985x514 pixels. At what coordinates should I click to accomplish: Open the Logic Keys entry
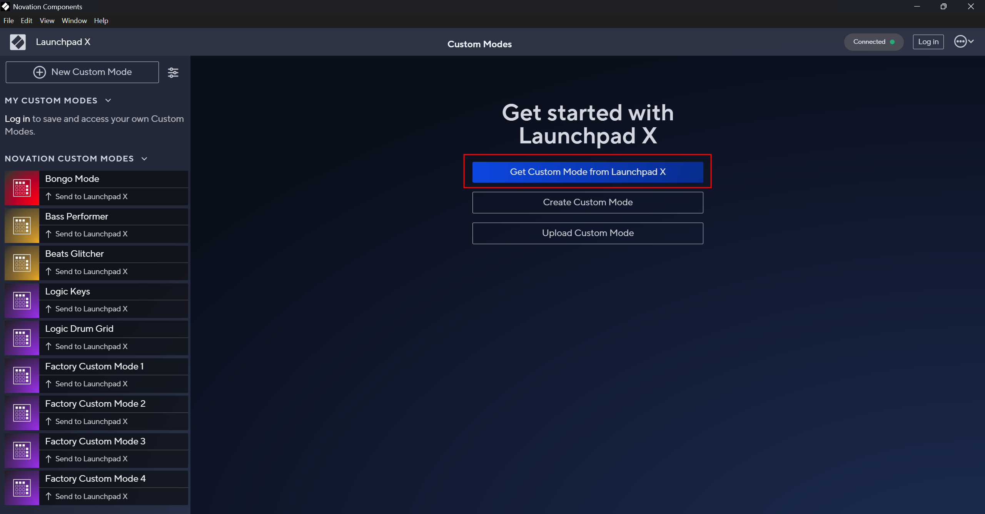point(114,292)
